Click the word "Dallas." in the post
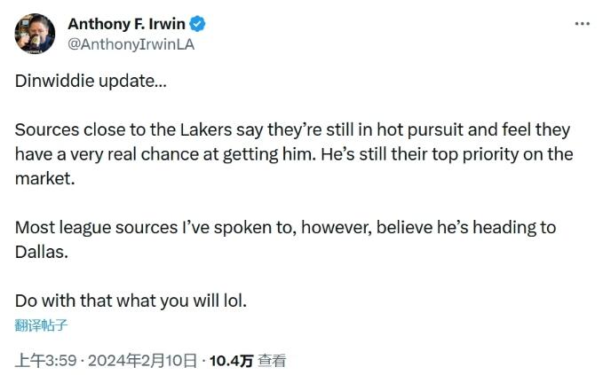This screenshot has height=375, width=603. coord(41,252)
